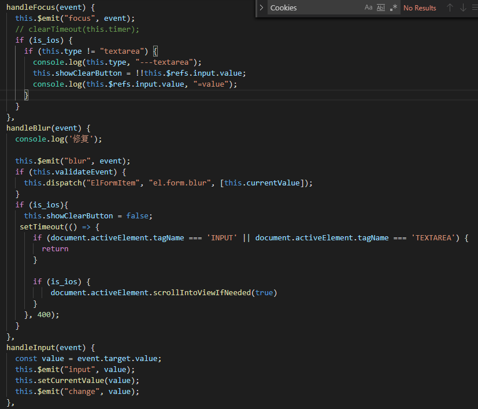
Task: Jump to next match with down arrow
Action: pyautogui.click(x=463, y=8)
